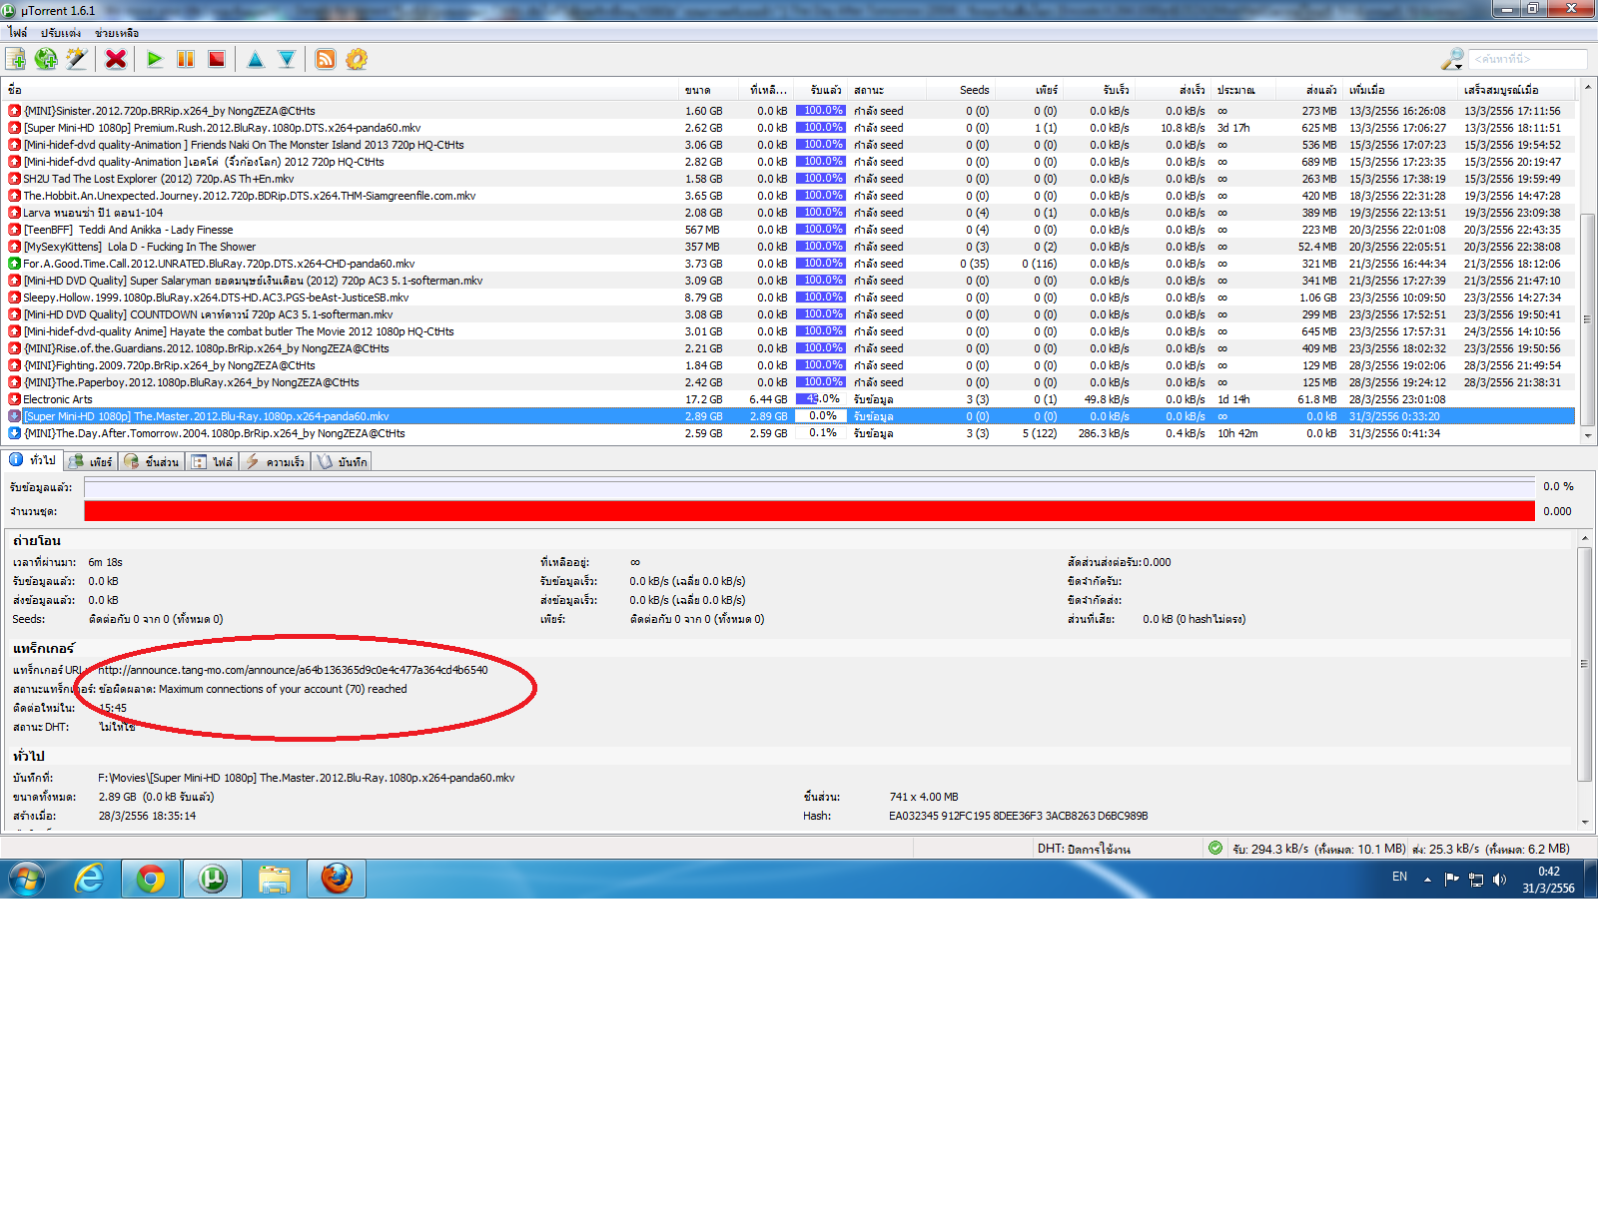Click the 100.0% progress cell for Sinister.2012
The image size is (1598, 1213).
[821, 111]
